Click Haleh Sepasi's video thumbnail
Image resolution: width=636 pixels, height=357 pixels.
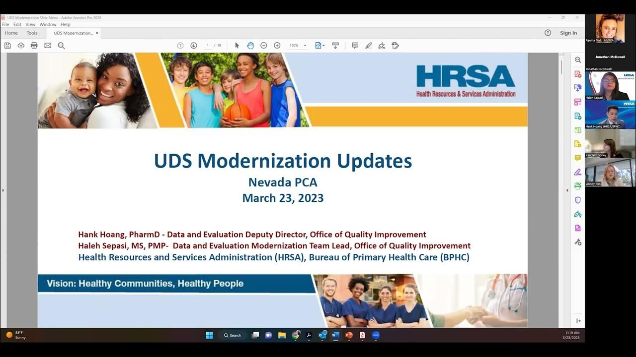coord(610,86)
